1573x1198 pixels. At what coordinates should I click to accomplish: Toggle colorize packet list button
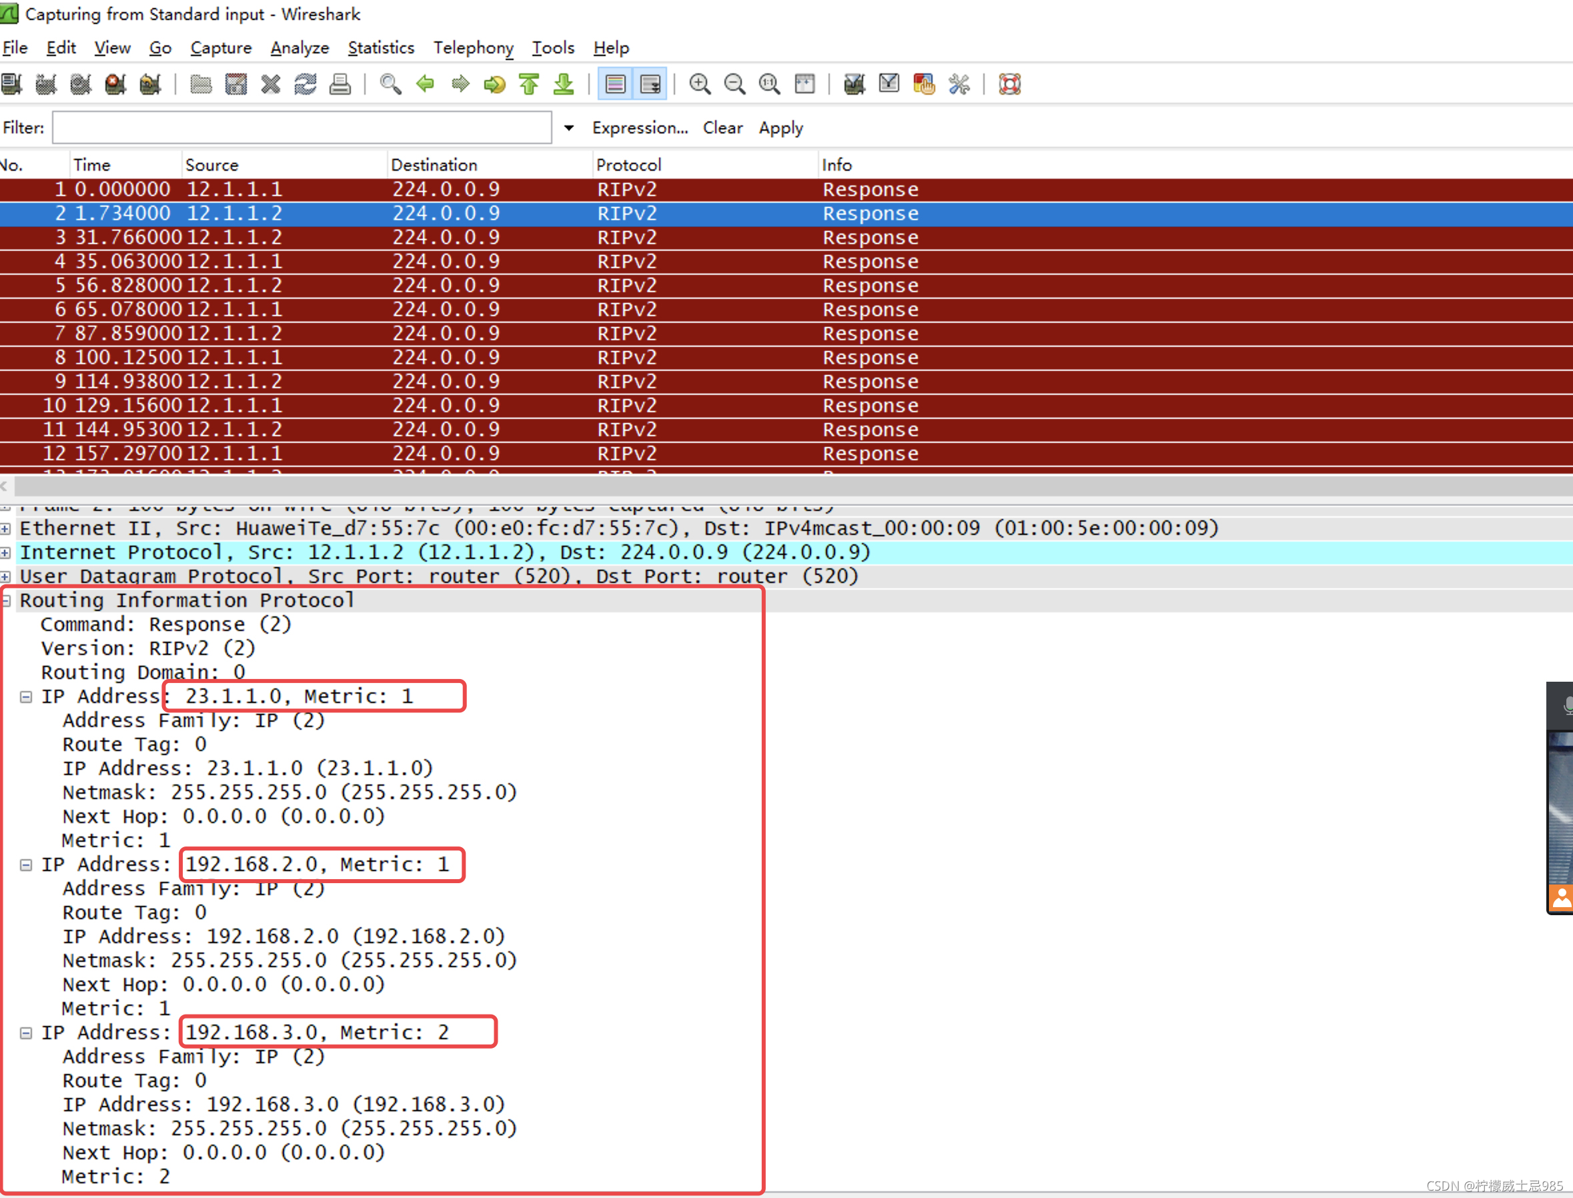615,84
